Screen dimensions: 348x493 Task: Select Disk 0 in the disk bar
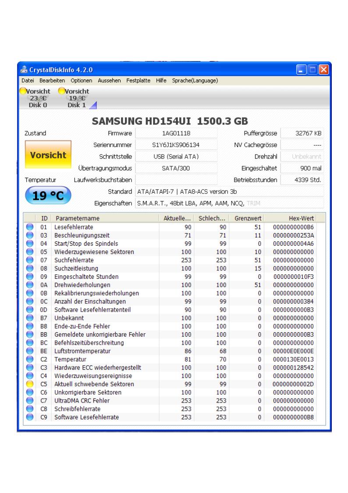(36, 98)
